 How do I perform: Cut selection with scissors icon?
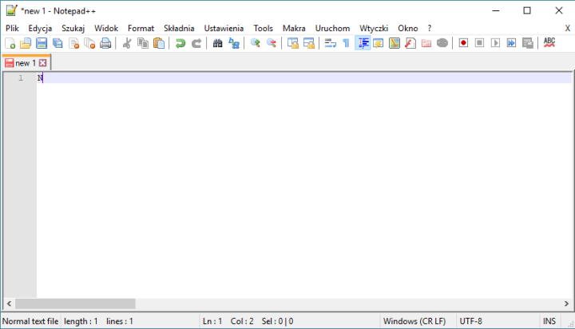tap(127, 43)
